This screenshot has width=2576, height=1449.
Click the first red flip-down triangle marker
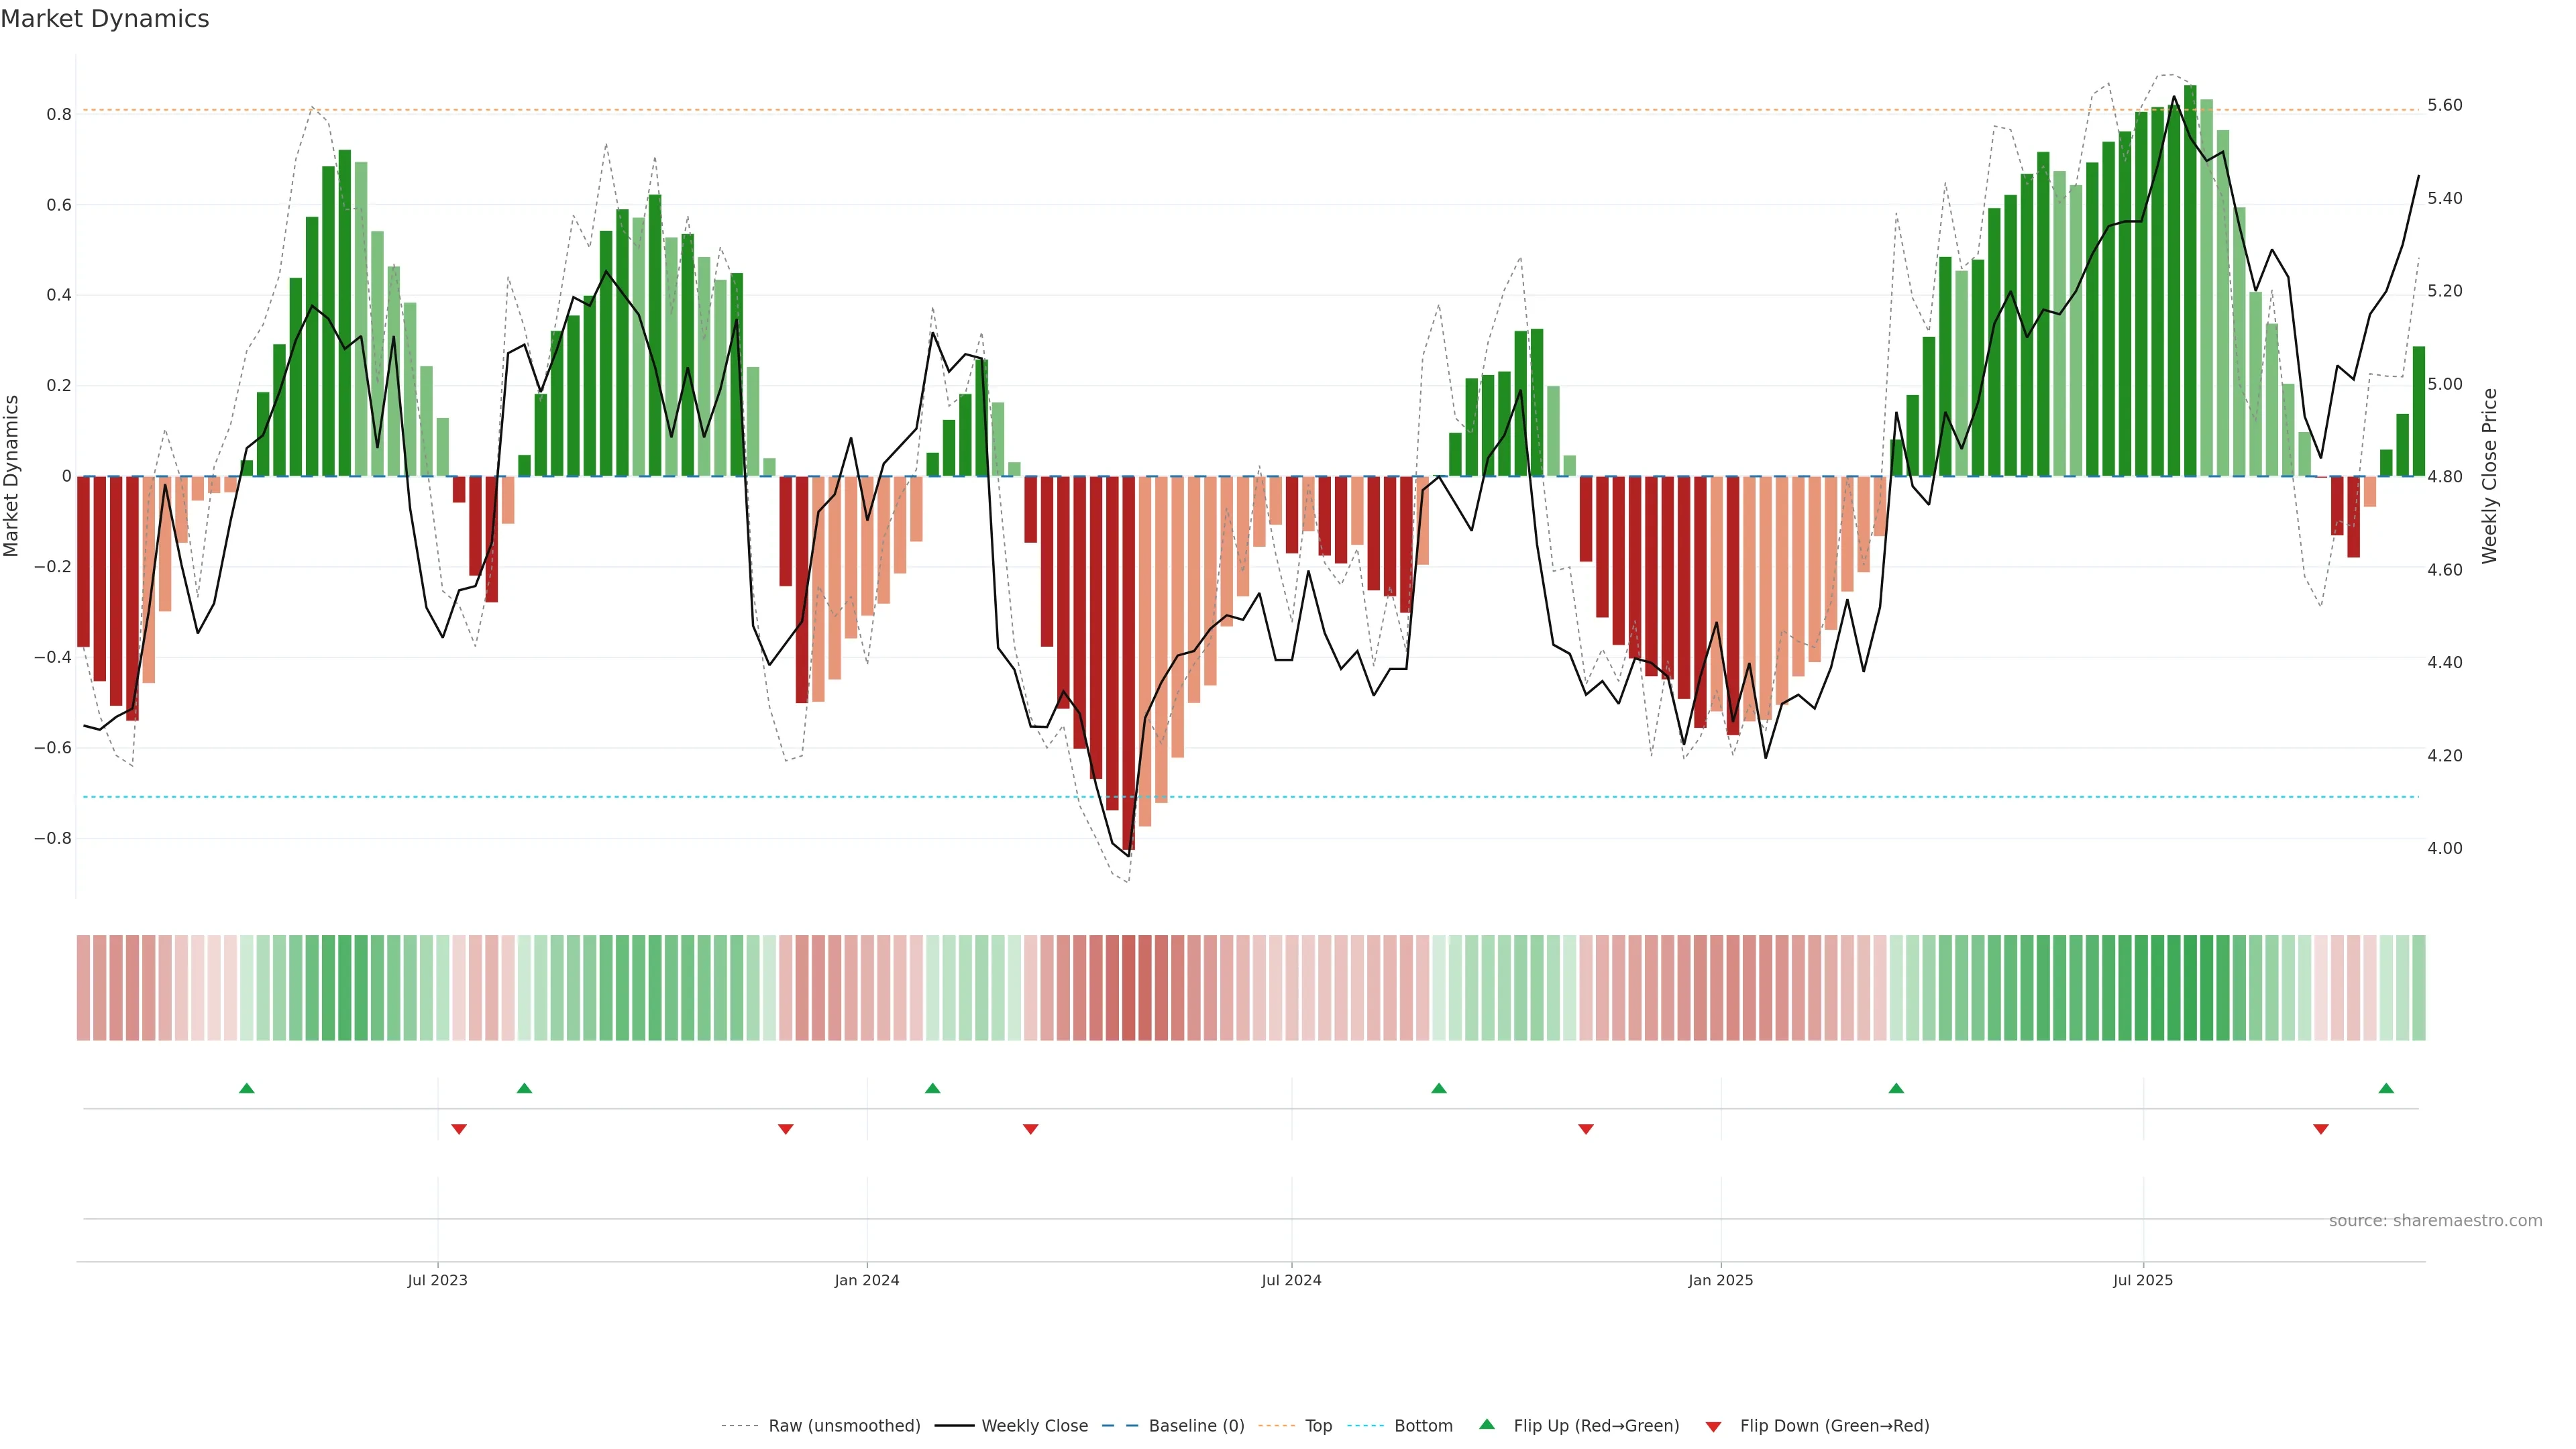tap(459, 1129)
